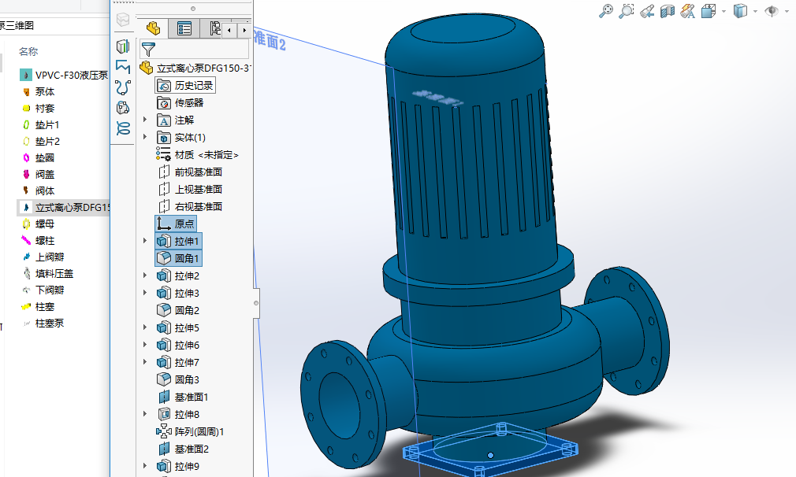Click the Display Style icon
Screen dimensions: 796x477
tap(740, 11)
